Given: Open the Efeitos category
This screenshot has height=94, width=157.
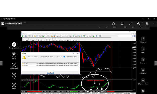Looking at the screenshot, I should (14, 86).
